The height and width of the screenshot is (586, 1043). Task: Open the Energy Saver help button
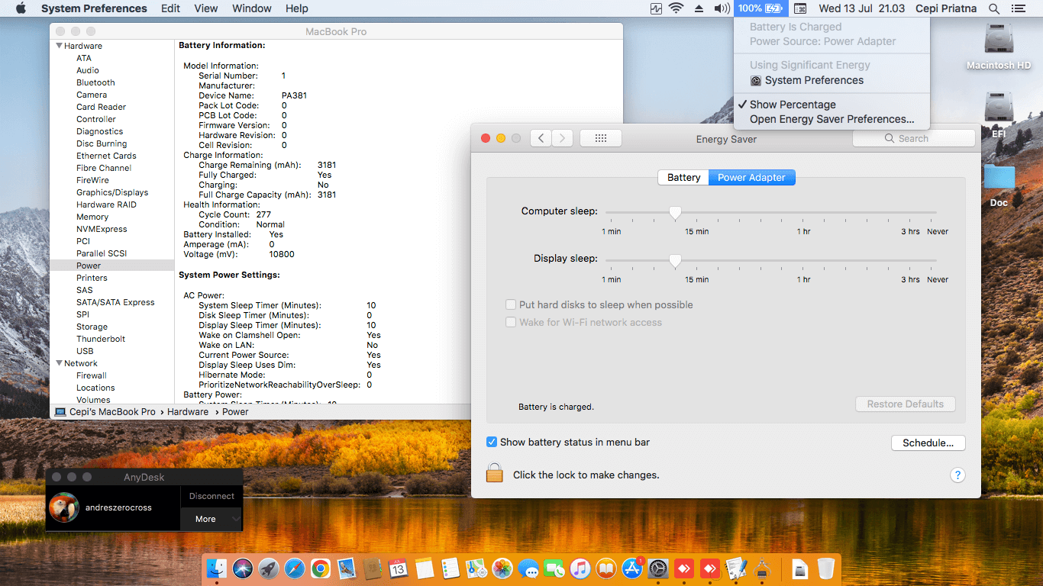coord(957,475)
